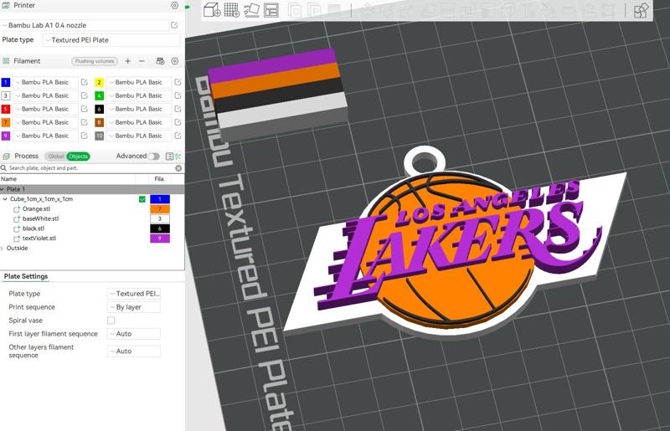Screen dimensions: 670x431
Task: Edit filament 10 preset
Action: tap(178, 136)
